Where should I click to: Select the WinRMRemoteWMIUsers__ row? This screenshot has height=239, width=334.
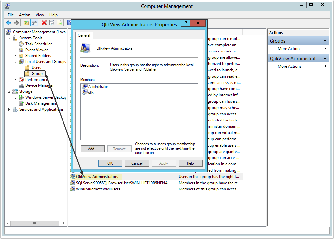[x=156, y=189]
